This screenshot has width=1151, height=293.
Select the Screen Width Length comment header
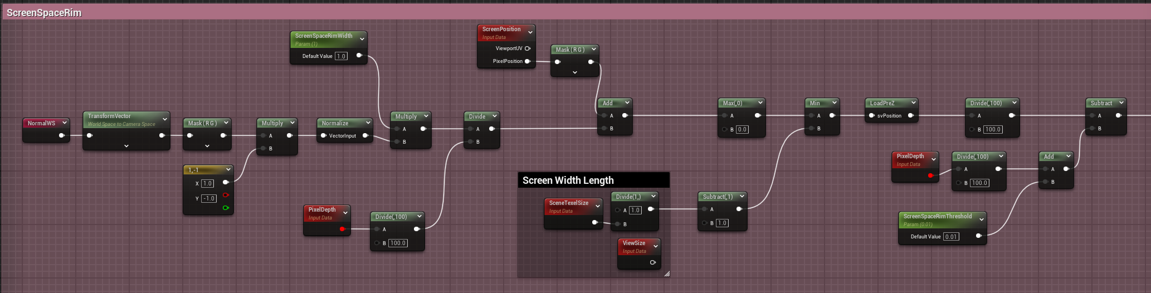point(593,180)
